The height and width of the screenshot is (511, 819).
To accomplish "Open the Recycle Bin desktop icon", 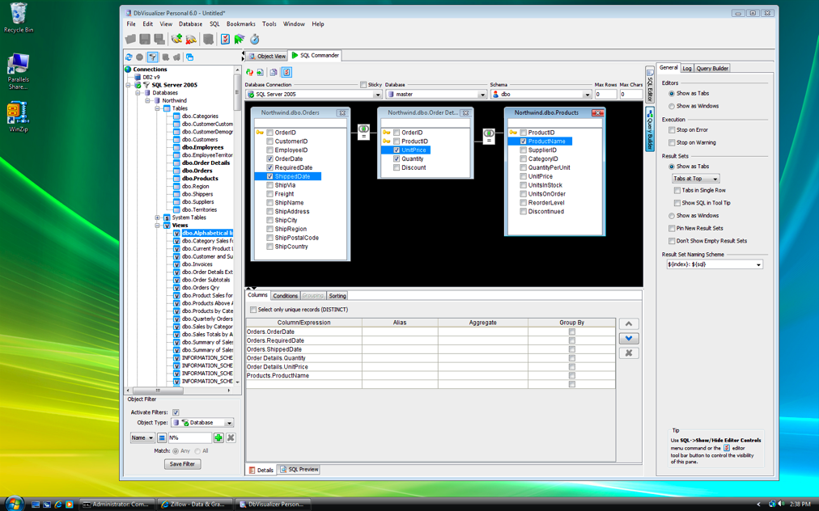I will tap(19, 18).
